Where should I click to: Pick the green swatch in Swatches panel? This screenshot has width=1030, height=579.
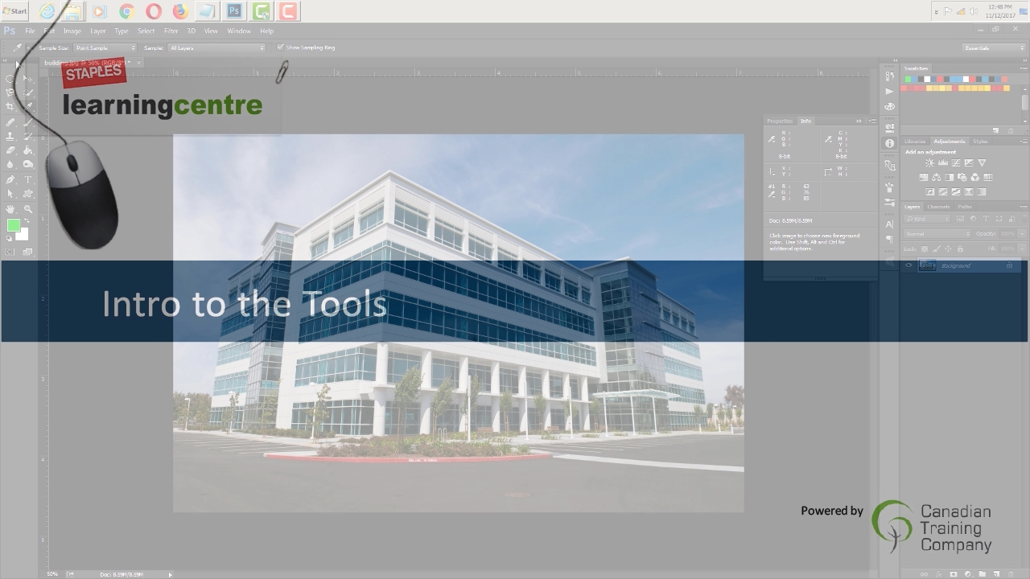click(x=908, y=79)
